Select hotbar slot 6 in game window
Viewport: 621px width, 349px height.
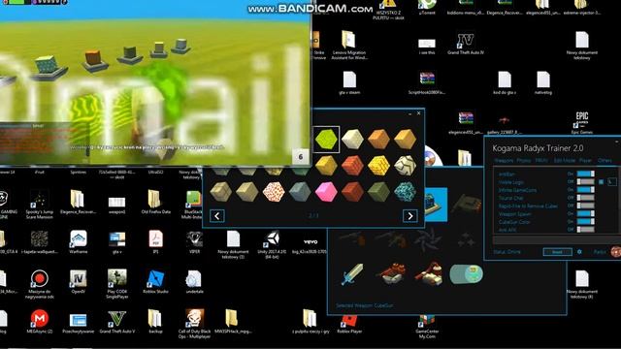(x=301, y=157)
